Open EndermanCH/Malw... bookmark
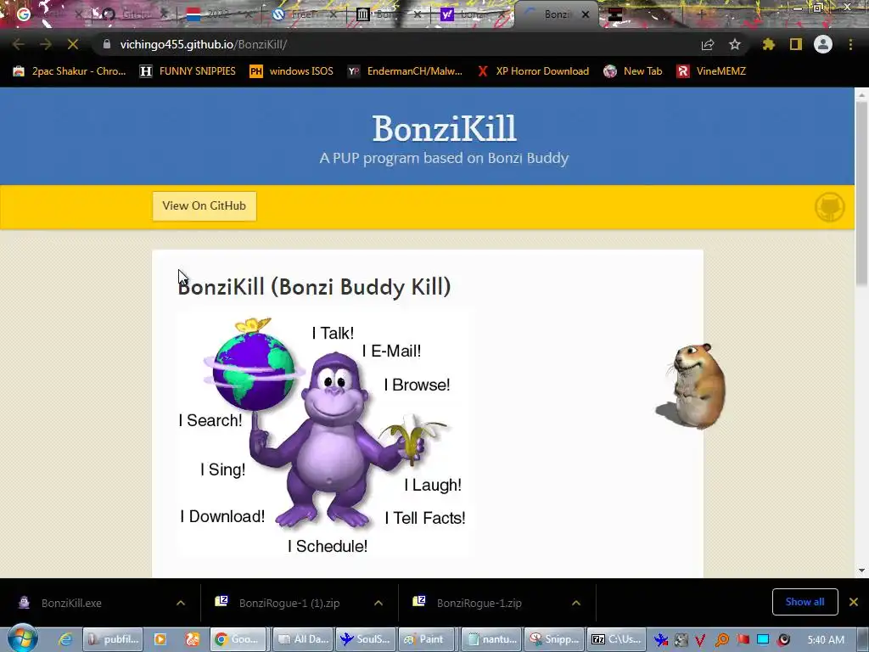Screen dimensions: 869x652 tap(405, 71)
